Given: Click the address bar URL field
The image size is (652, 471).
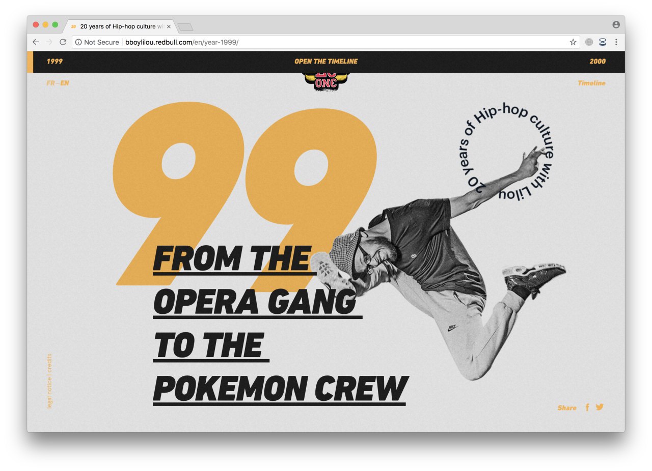Looking at the screenshot, I should click(325, 42).
